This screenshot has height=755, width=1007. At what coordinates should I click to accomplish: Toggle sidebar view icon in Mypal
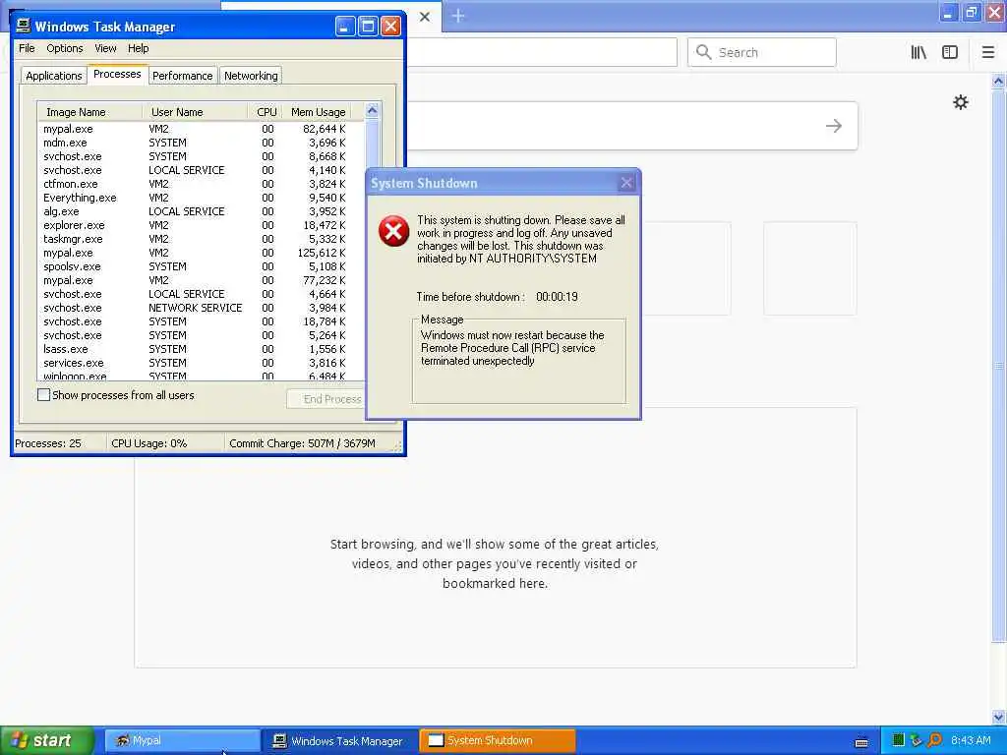(950, 52)
